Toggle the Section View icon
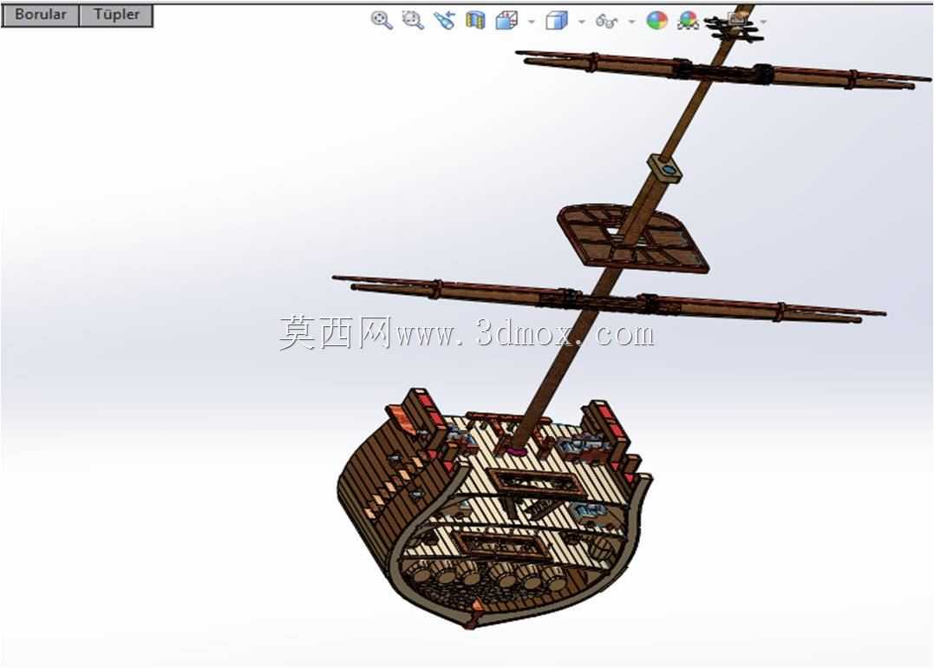Image resolution: width=934 pixels, height=668 pixels. [474, 21]
